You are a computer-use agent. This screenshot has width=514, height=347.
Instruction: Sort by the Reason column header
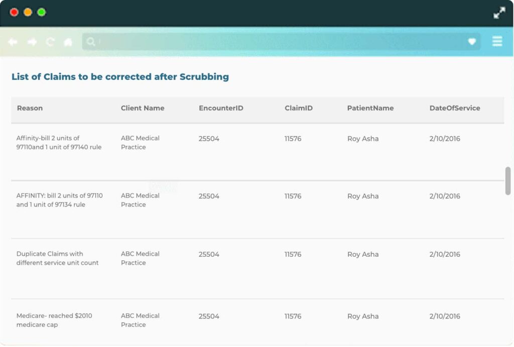tap(30, 108)
